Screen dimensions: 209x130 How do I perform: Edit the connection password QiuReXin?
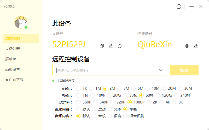(196, 46)
